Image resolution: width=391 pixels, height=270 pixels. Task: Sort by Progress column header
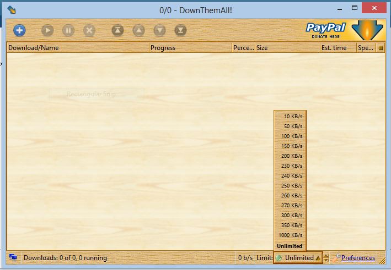[x=190, y=48]
